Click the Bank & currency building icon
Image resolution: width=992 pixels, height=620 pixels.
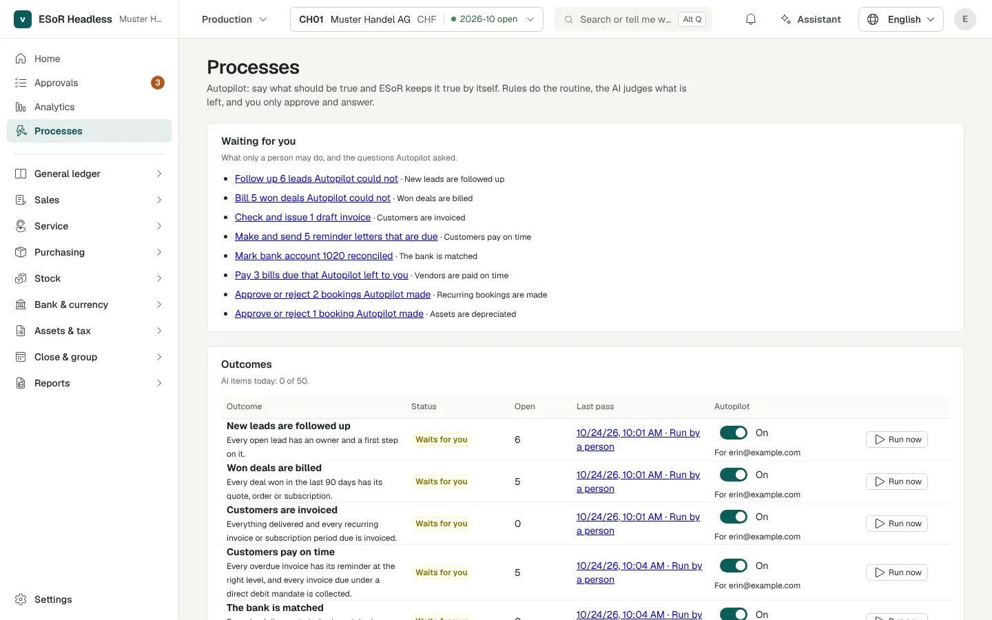tap(21, 304)
